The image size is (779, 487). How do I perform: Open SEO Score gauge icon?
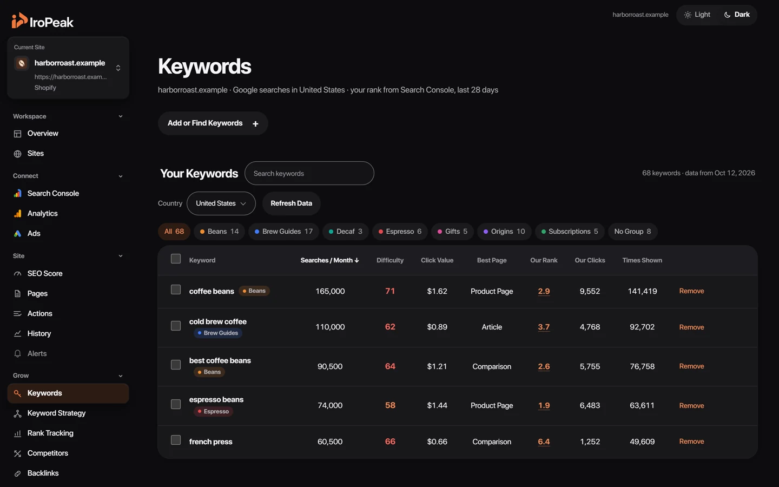17,273
